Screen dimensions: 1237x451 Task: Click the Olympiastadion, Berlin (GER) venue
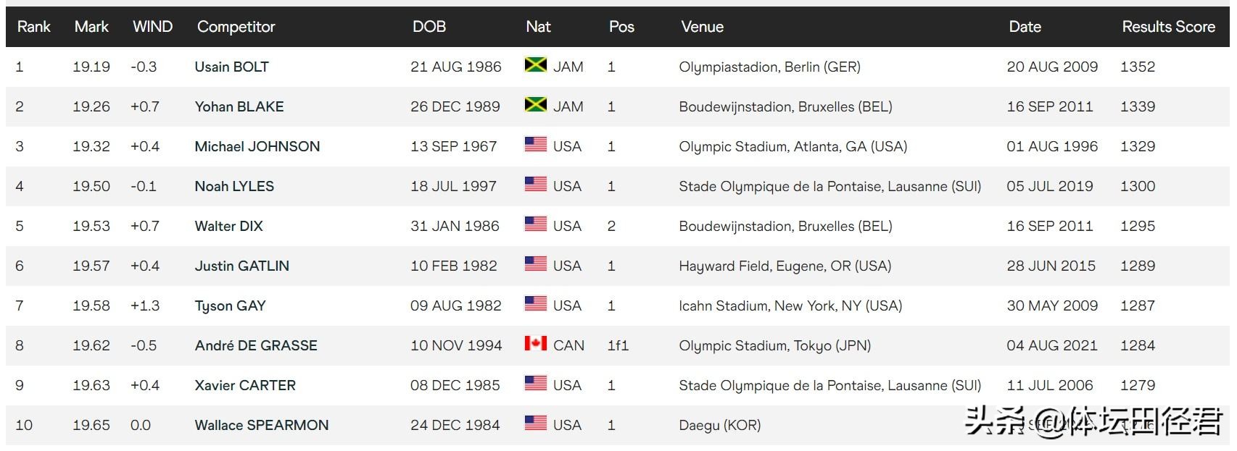coord(769,67)
